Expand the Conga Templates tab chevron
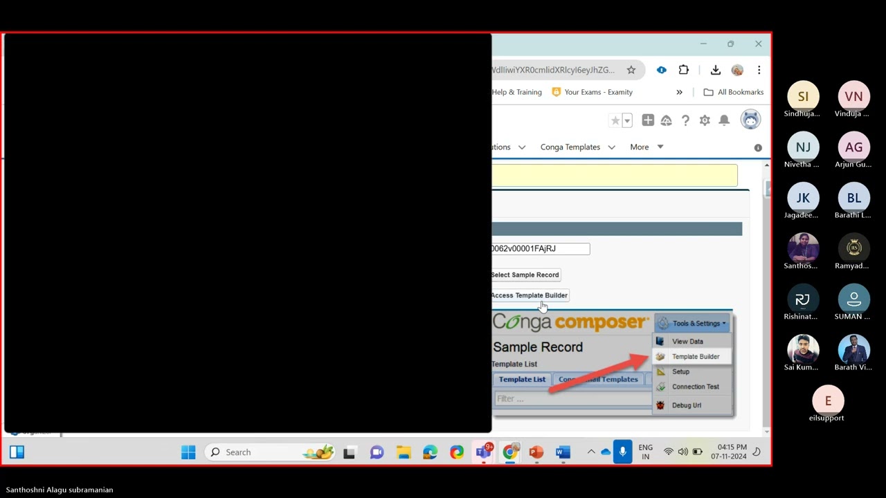Screen dimensions: 886x498 (x=611, y=147)
